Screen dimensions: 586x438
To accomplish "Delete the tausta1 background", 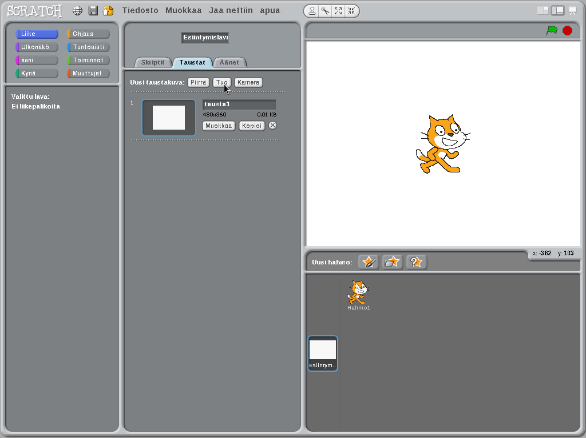I will 273,126.
